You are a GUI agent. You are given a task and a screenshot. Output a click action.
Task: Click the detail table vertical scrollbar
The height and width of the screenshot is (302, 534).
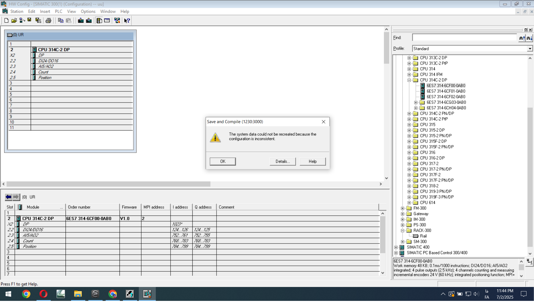[383, 235]
